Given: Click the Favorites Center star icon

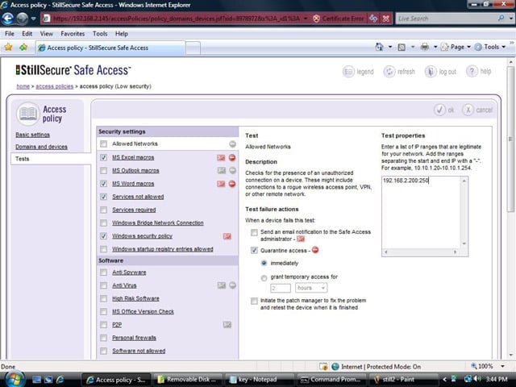Looking at the screenshot, I should point(8,48).
